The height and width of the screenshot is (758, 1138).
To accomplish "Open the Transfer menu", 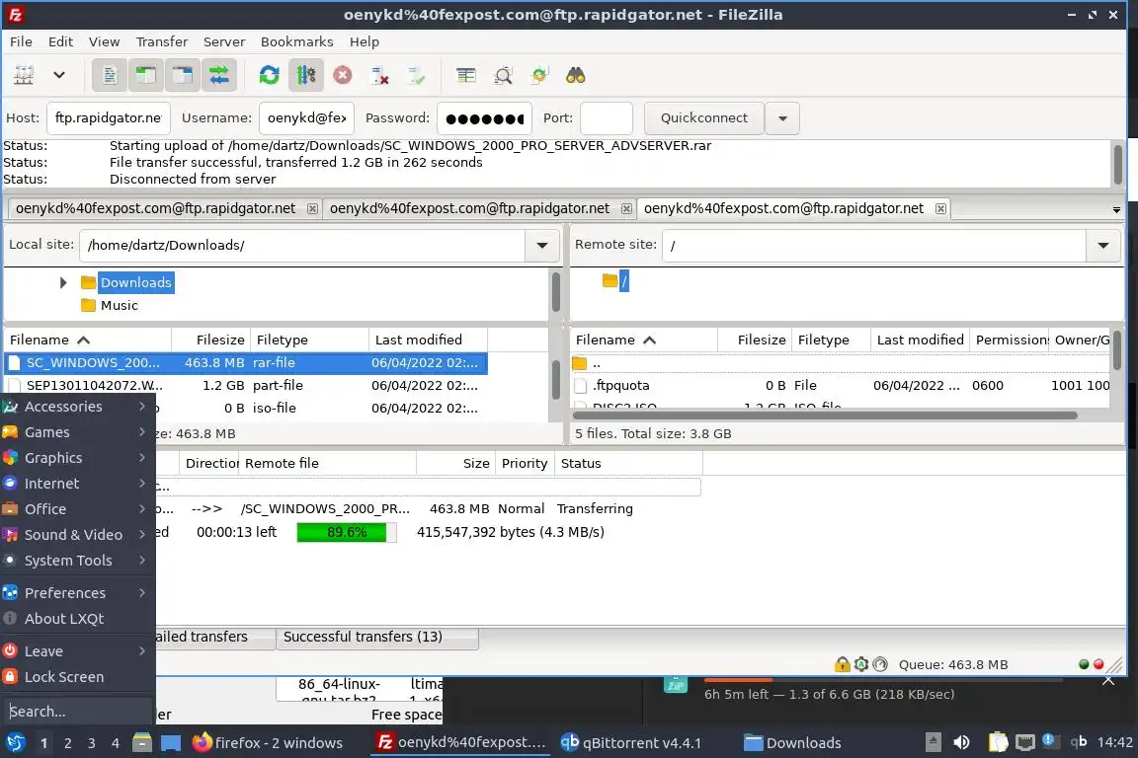I will tap(162, 41).
